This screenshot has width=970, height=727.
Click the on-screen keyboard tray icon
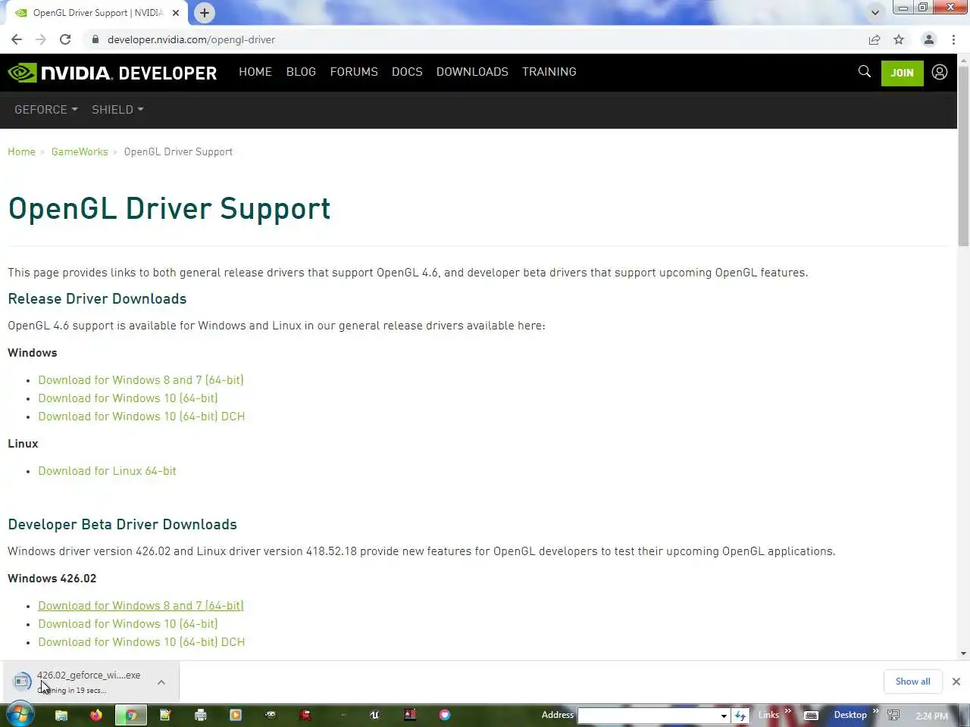811,716
